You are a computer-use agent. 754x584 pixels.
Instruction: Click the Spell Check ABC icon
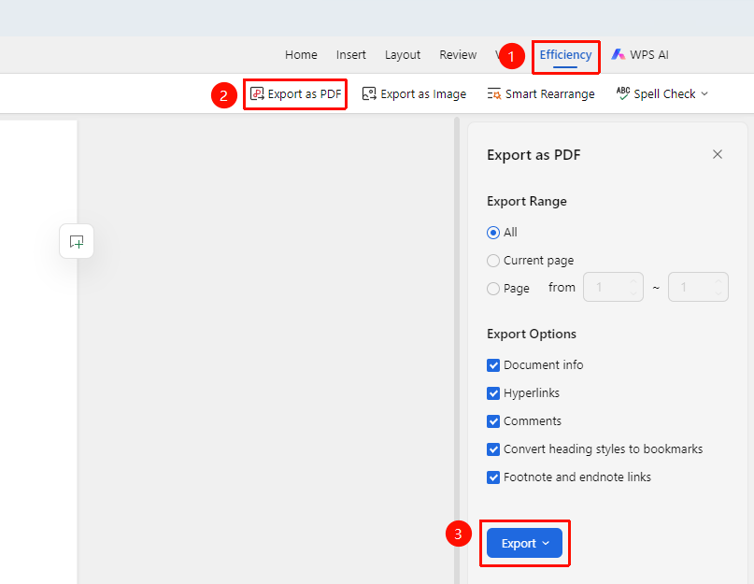coord(622,93)
